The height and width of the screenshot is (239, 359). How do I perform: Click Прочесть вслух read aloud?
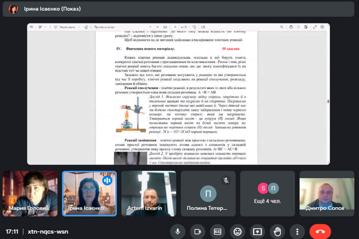click(x=104, y=27)
